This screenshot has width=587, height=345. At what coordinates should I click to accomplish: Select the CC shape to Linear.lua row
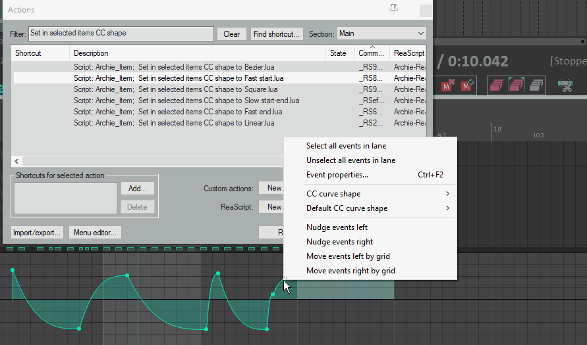point(219,124)
